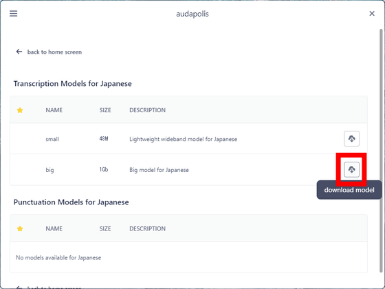Download the small Japanese model

point(351,139)
